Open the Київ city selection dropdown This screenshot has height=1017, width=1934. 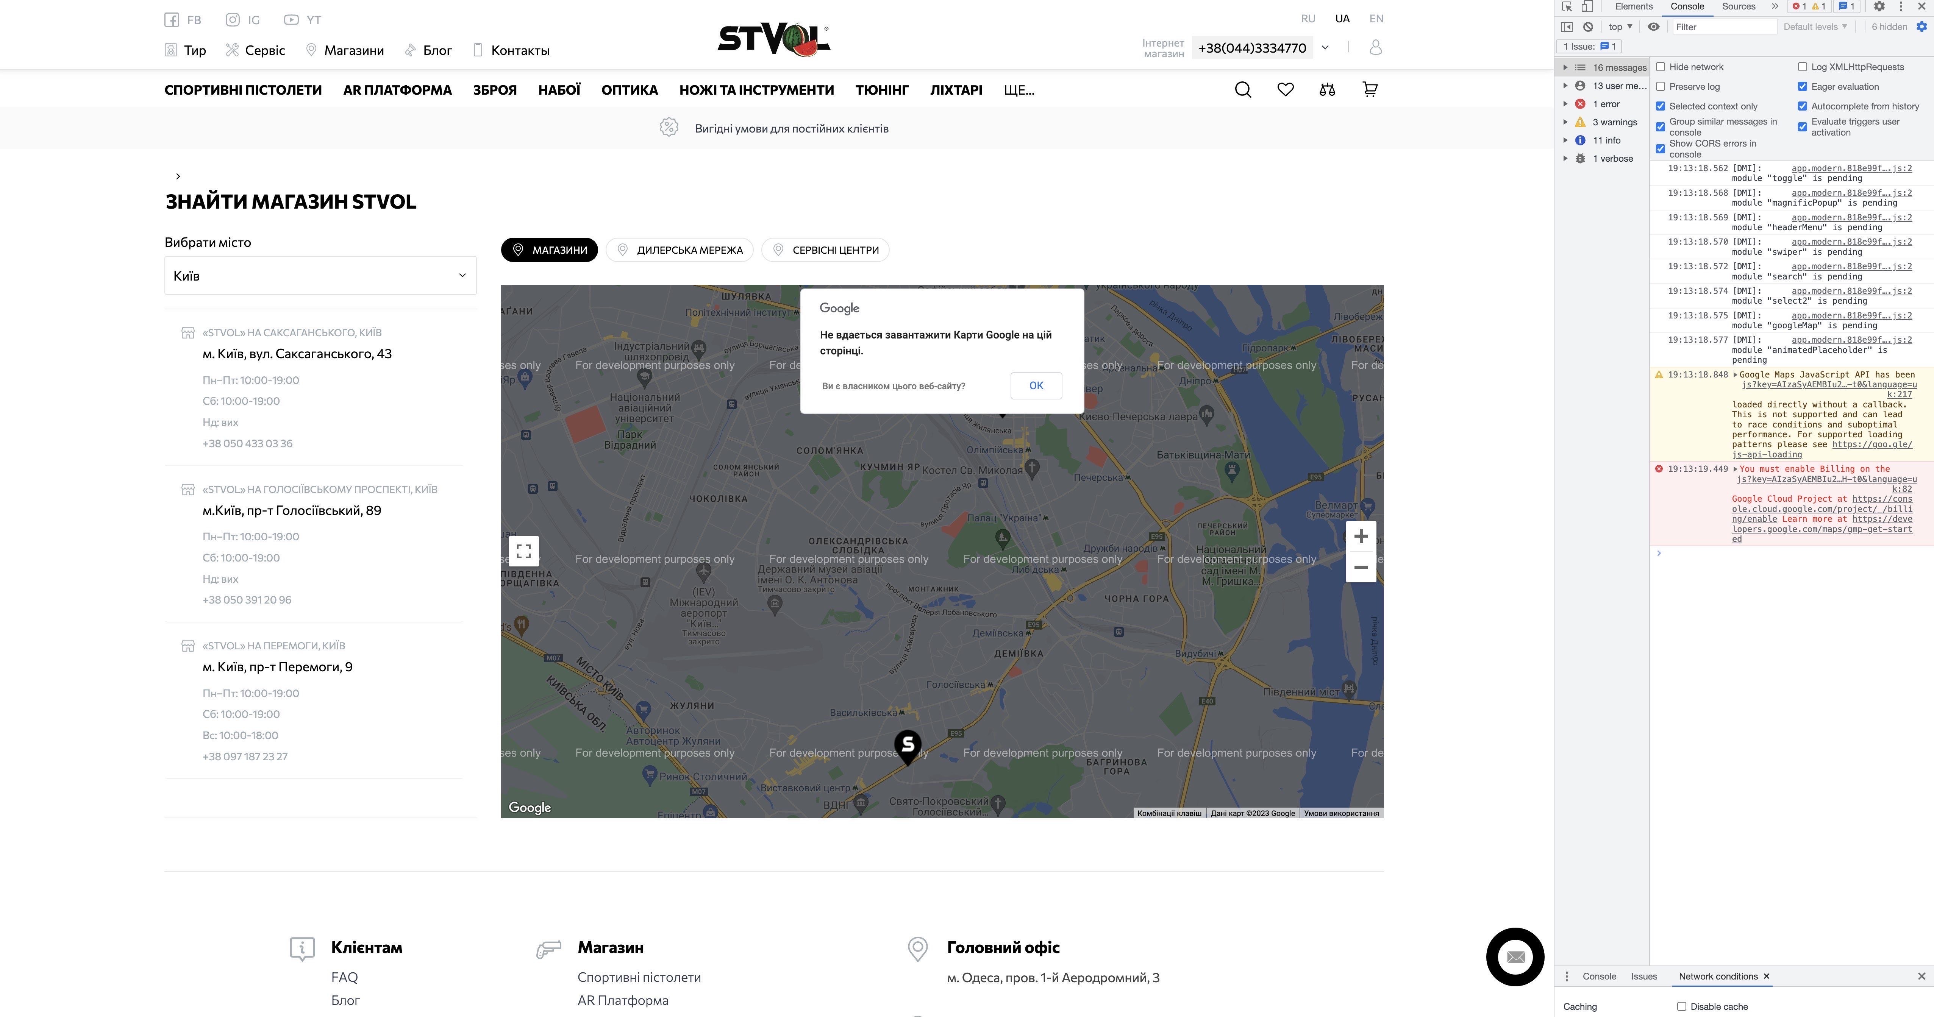[x=320, y=275]
